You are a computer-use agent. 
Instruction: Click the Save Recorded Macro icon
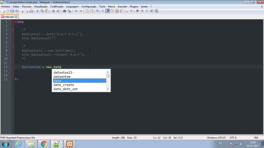point(157,11)
